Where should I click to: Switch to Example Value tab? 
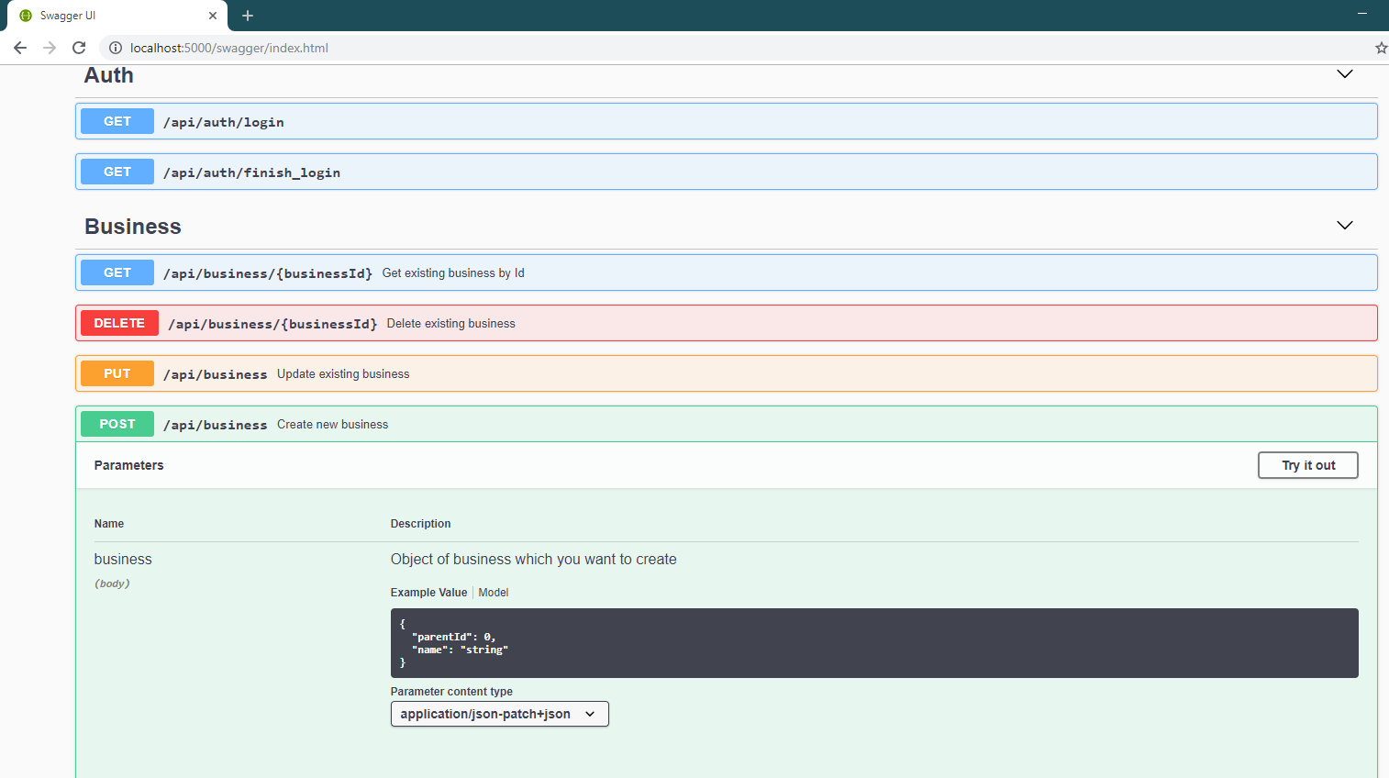pos(428,593)
